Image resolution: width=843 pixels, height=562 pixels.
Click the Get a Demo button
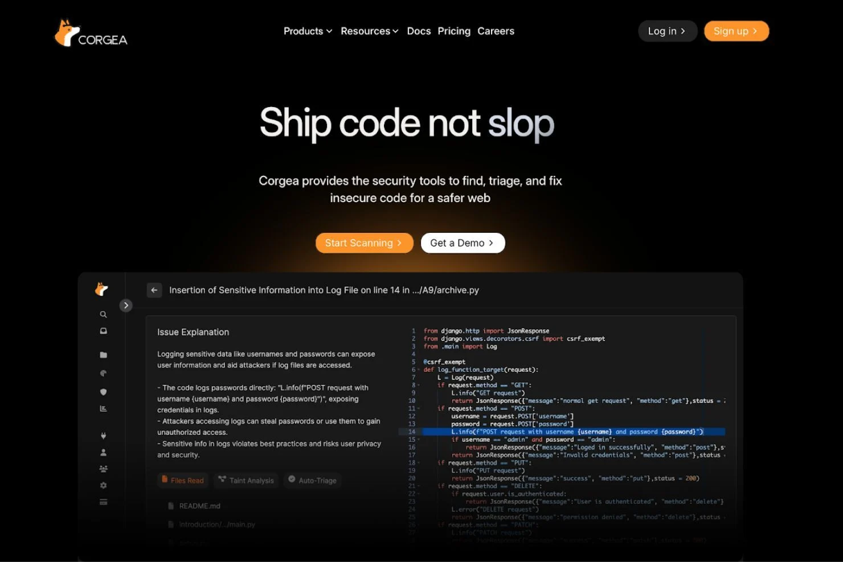tap(463, 243)
